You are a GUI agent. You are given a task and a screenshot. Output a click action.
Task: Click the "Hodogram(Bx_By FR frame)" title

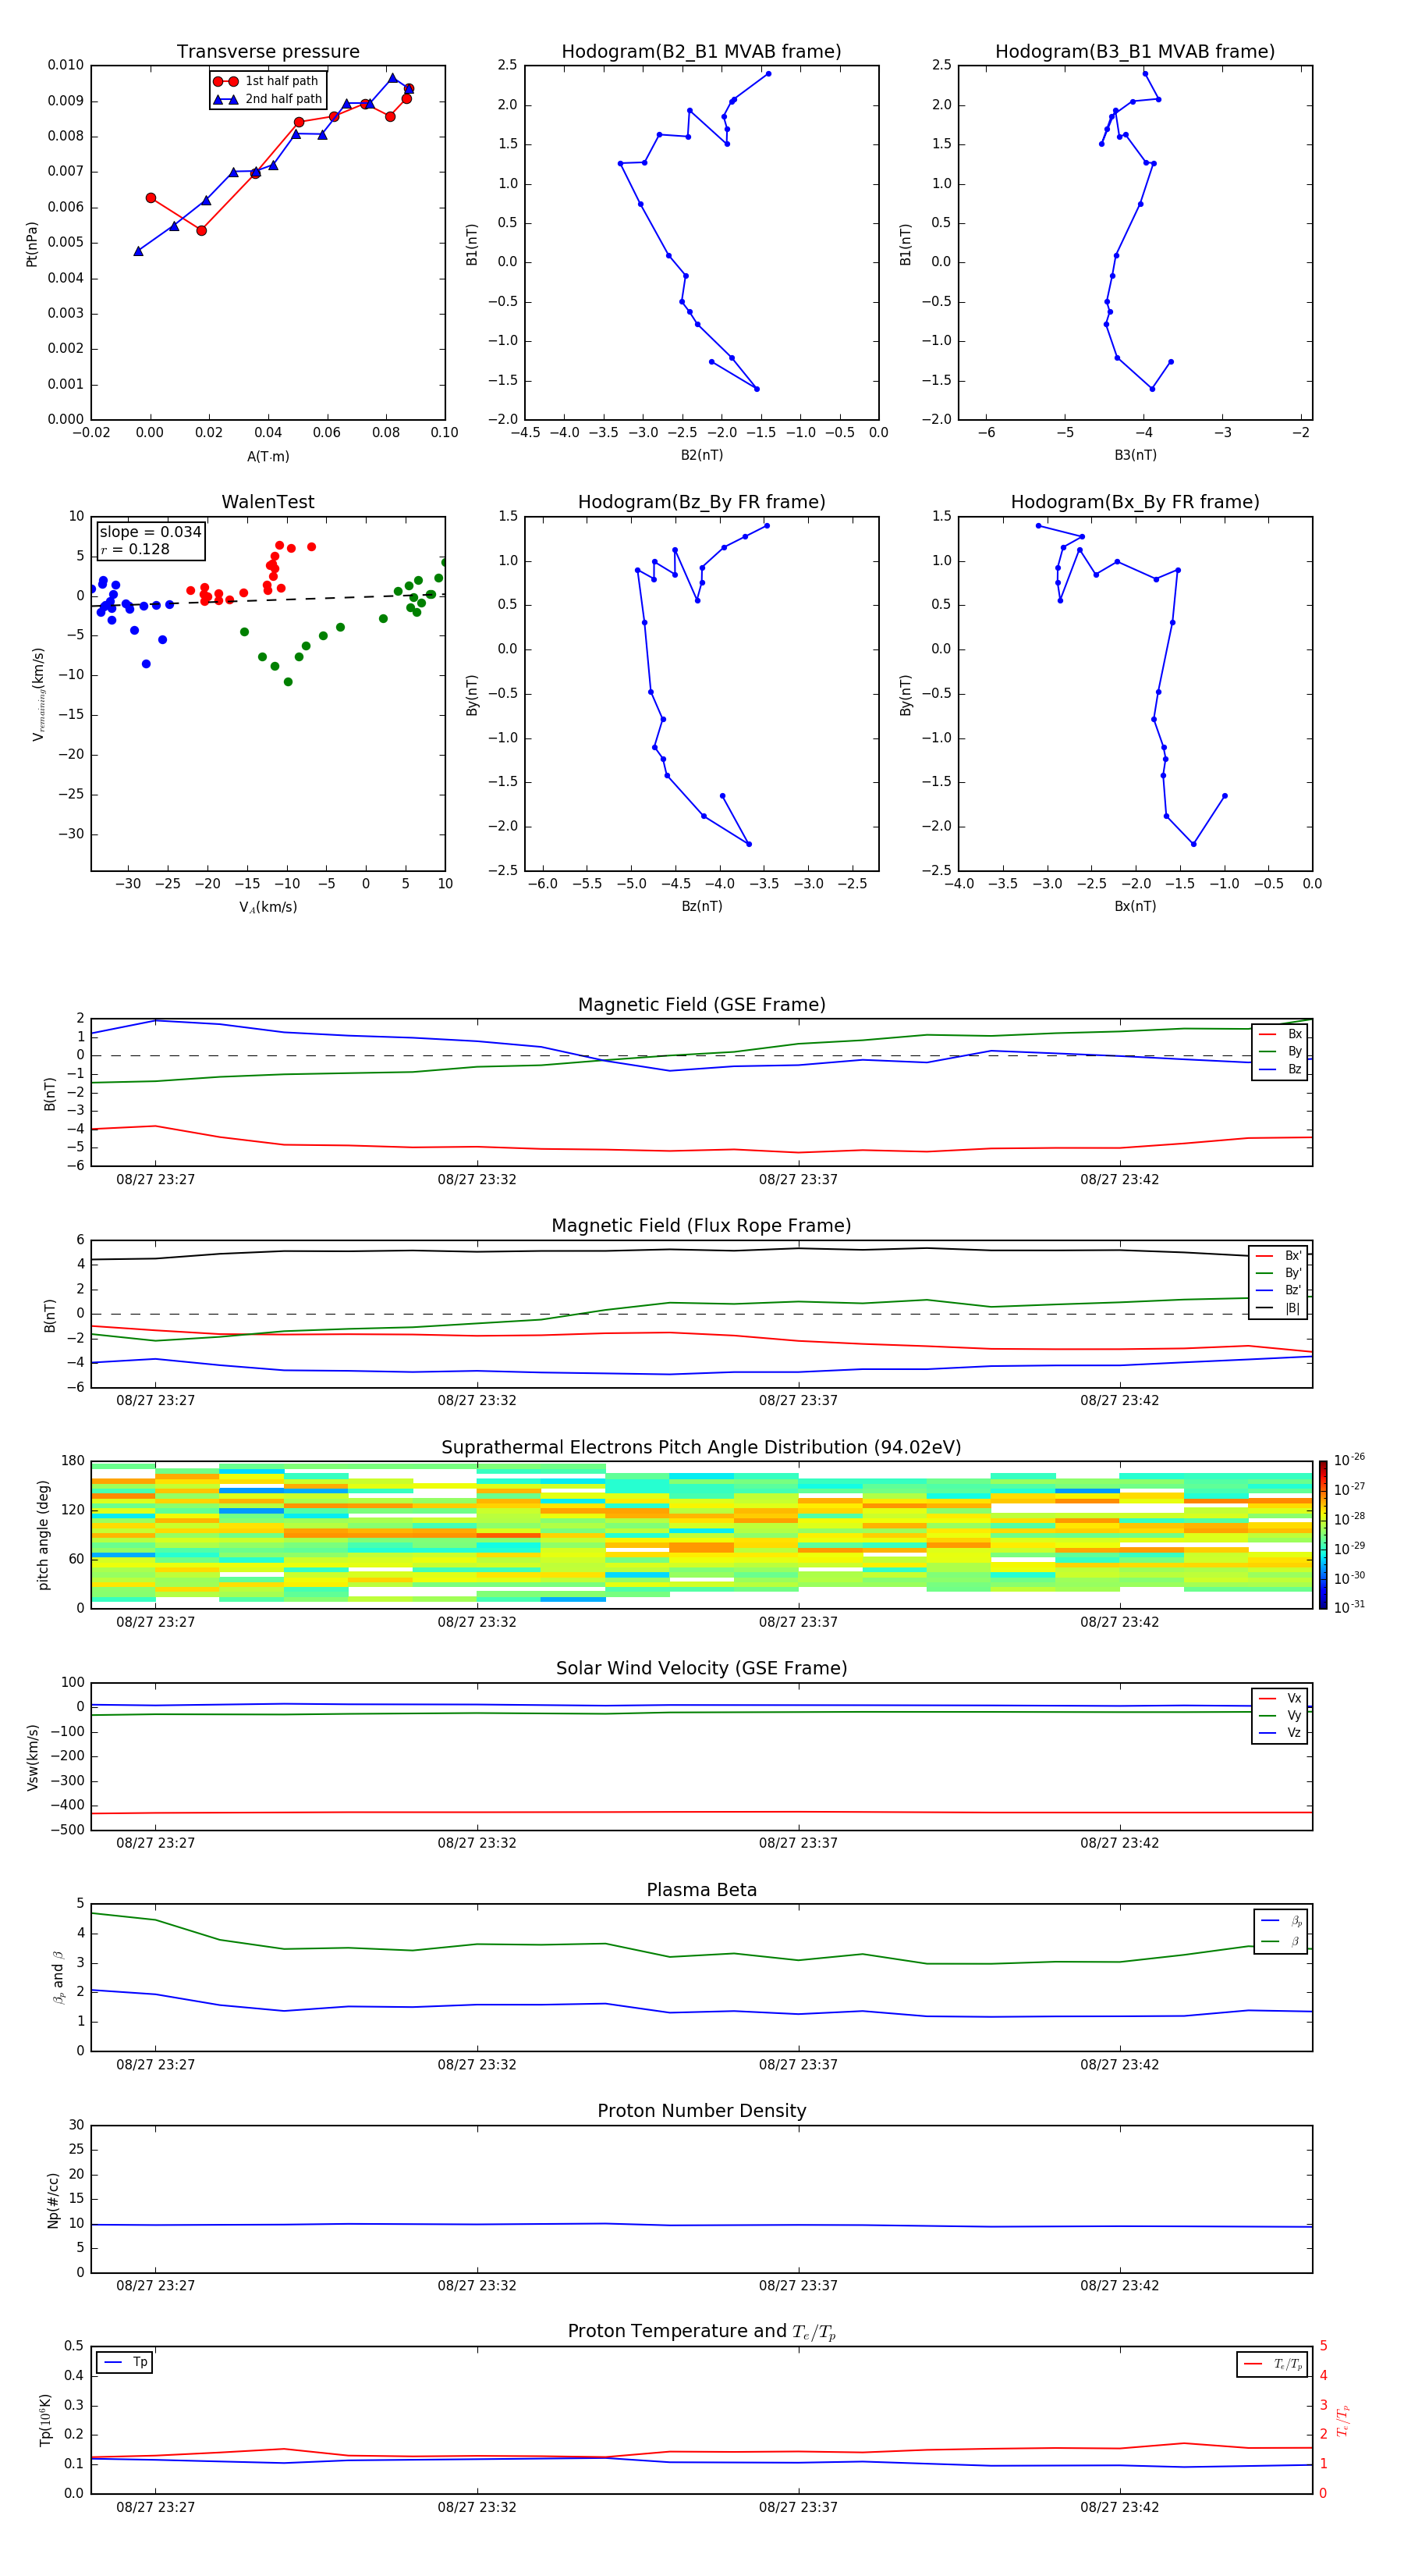tap(1135, 502)
